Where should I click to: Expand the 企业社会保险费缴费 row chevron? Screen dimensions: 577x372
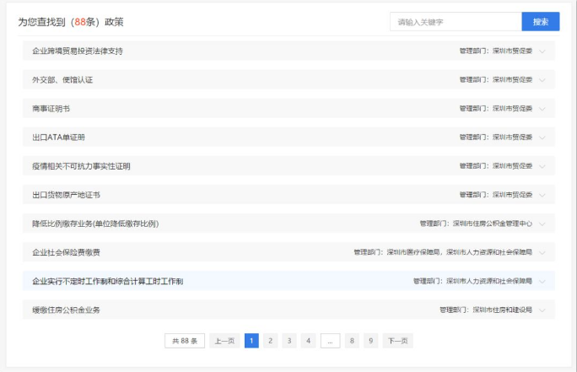tap(542, 252)
